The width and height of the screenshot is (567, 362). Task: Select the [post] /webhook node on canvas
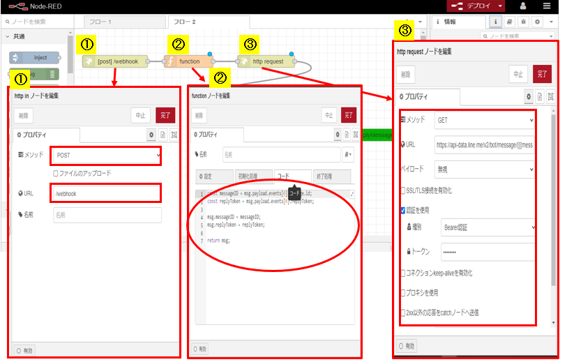pyautogui.click(x=115, y=61)
